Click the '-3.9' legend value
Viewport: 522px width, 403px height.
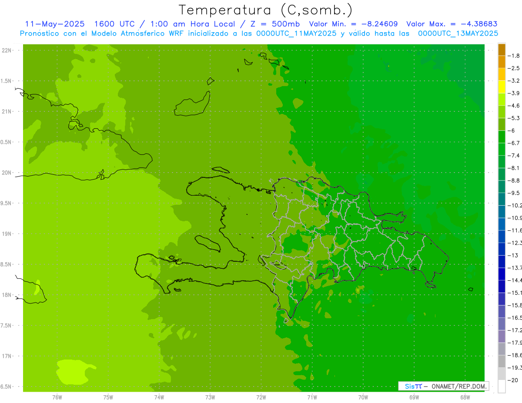tap(514, 93)
